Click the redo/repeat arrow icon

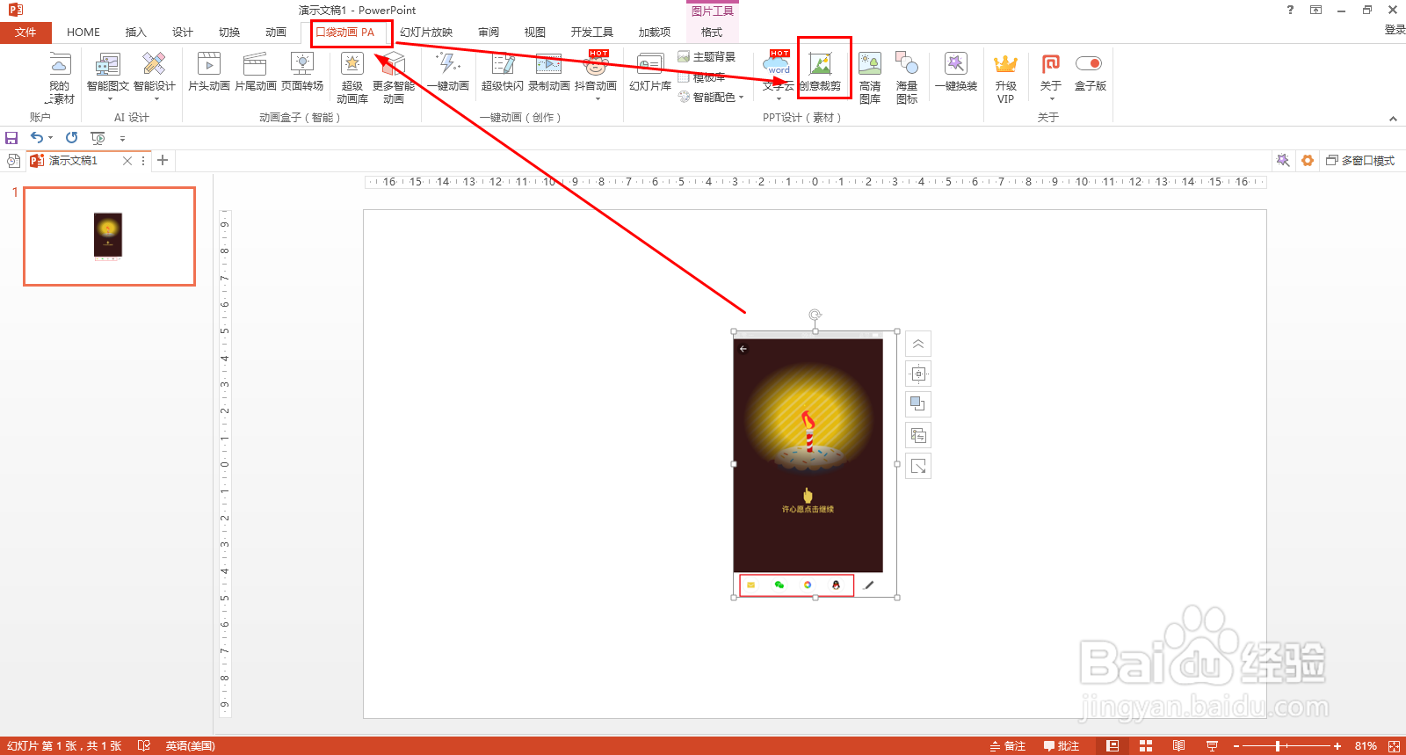pyautogui.click(x=72, y=138)
